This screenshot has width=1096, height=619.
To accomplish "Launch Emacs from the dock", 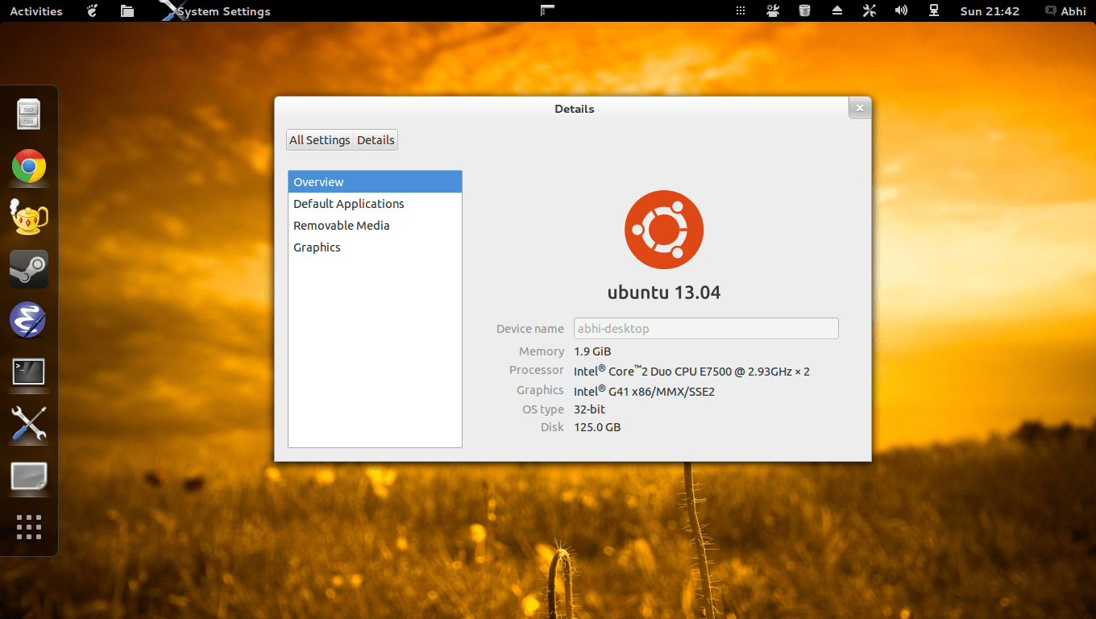I will pos(27,320).
